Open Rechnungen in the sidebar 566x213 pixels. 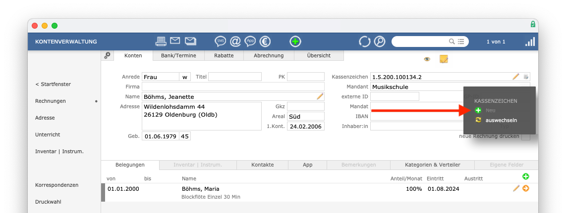point(51,101)
